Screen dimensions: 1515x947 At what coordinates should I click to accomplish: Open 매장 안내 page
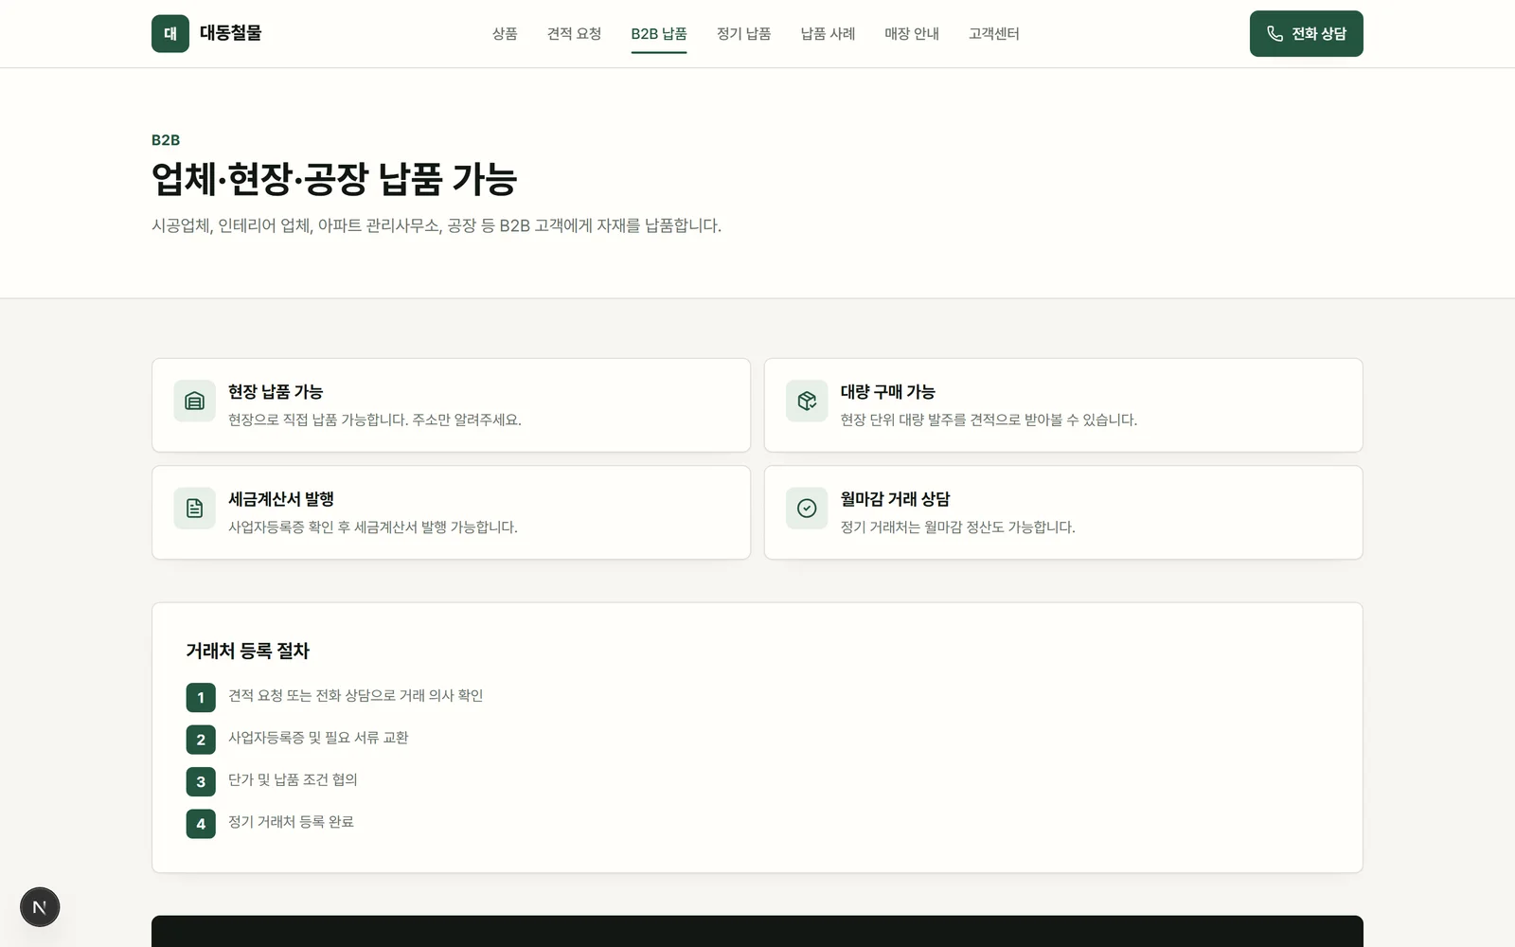pos(912,33)
